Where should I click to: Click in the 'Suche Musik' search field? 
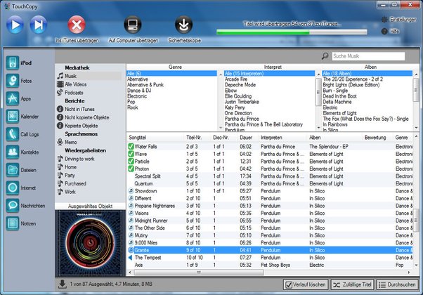click(368, 56)
